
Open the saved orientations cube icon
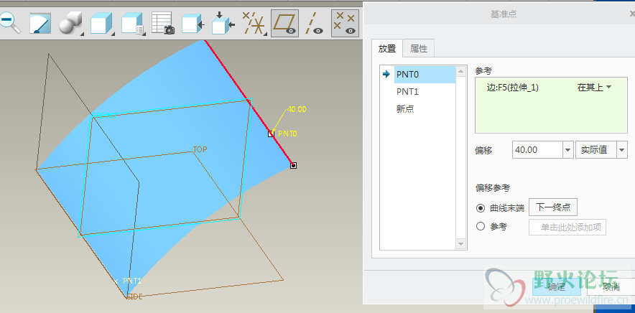click(101, 23)
